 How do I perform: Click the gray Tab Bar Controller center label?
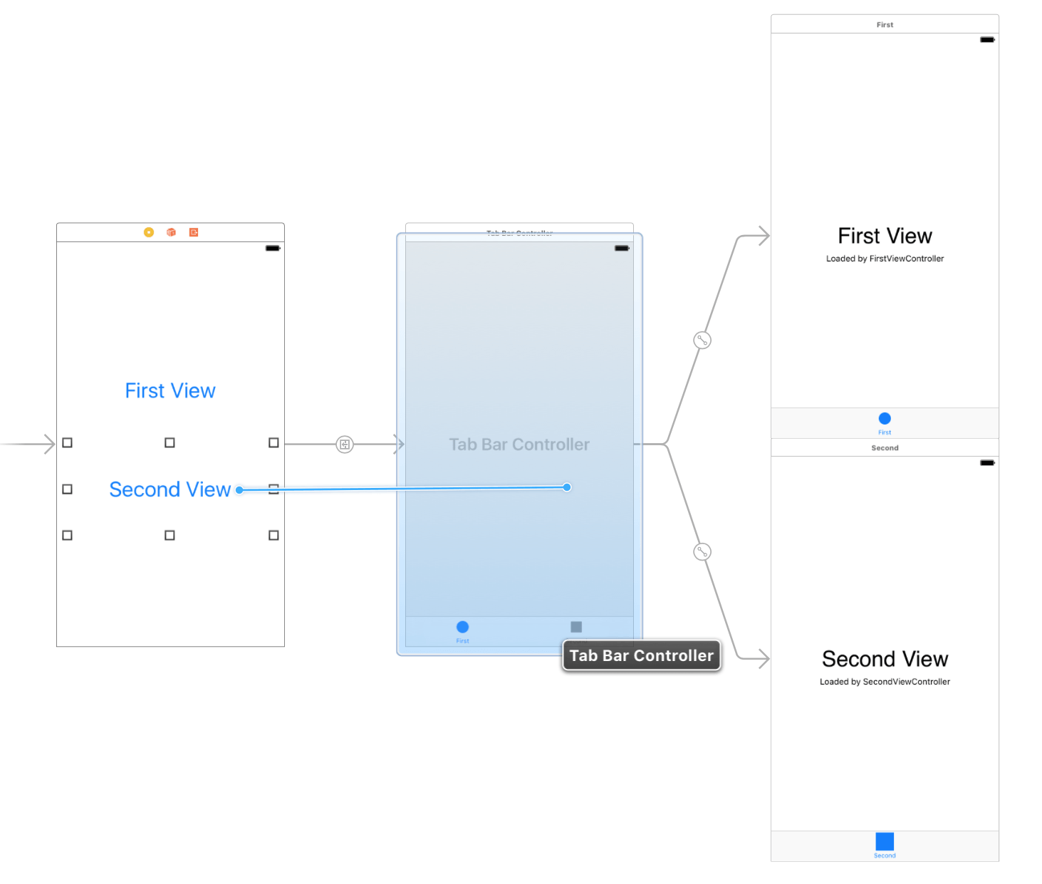[x=519, y=444]
